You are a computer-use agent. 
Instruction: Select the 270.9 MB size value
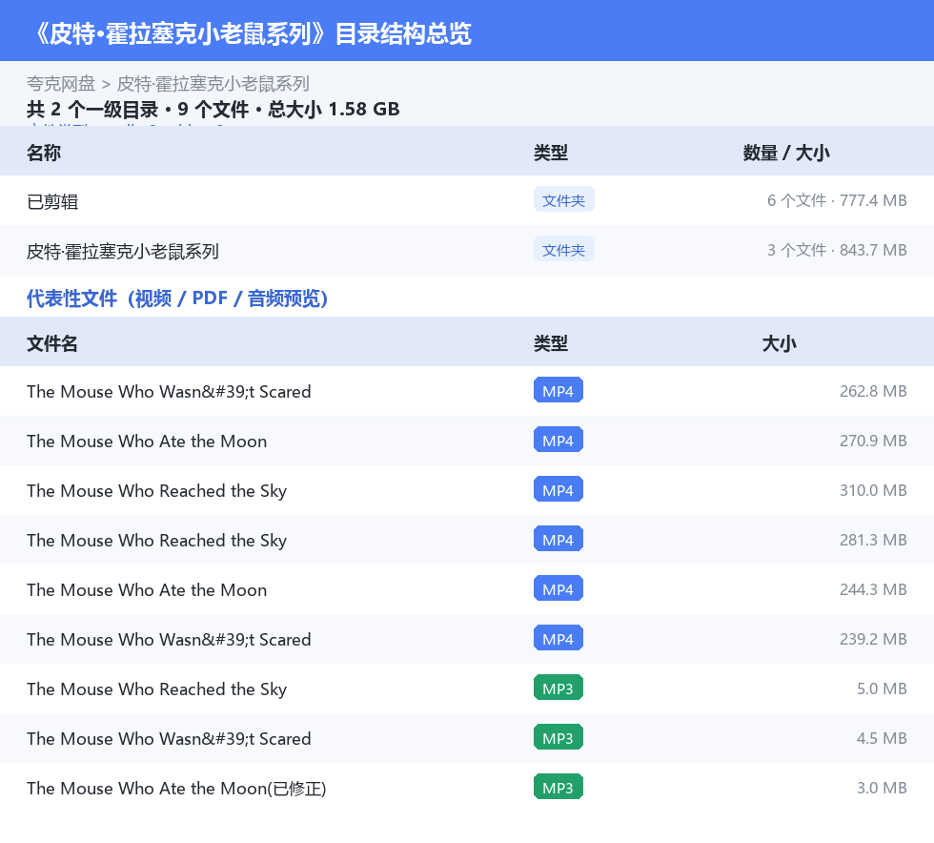click(873, 441)
